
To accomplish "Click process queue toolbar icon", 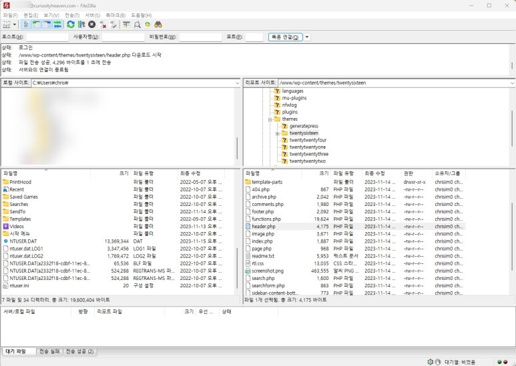I will pos(81,25).
